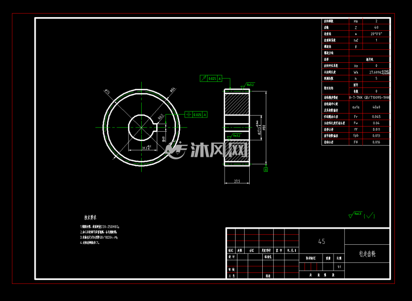
Task: Click the 27.5 width dimension below side view
Action: [x=237, y=181]
